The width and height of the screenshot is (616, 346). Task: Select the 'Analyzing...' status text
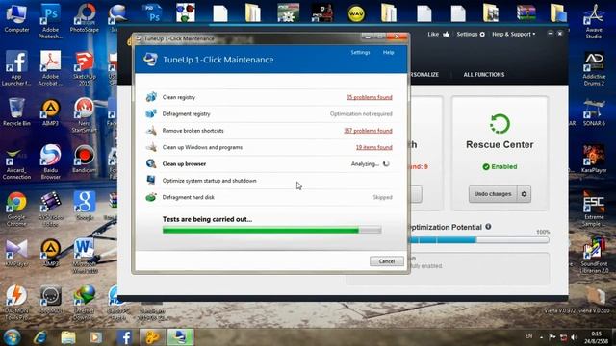365,164
